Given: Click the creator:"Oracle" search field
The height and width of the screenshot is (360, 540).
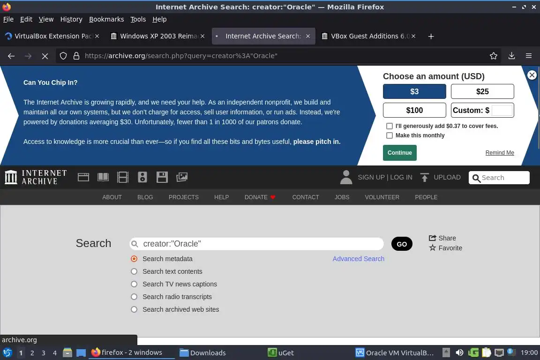Looking at the screenshot, I should pos(256,244).
